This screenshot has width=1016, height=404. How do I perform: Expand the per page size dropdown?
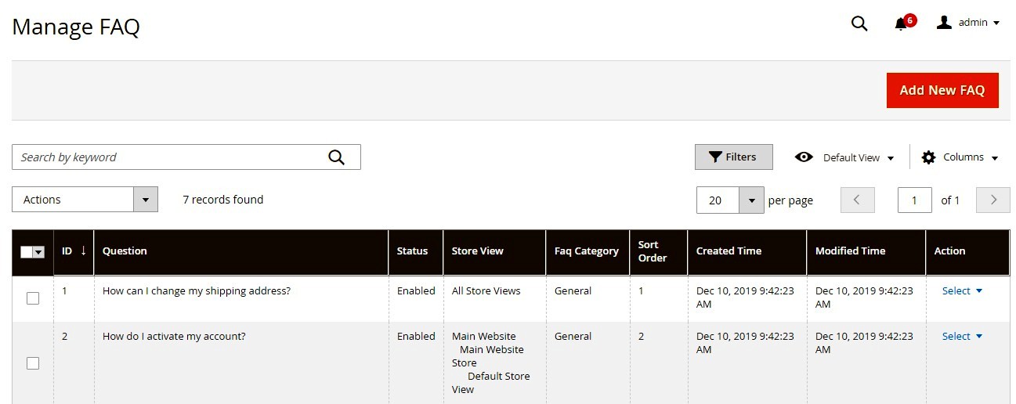[751, 200]
